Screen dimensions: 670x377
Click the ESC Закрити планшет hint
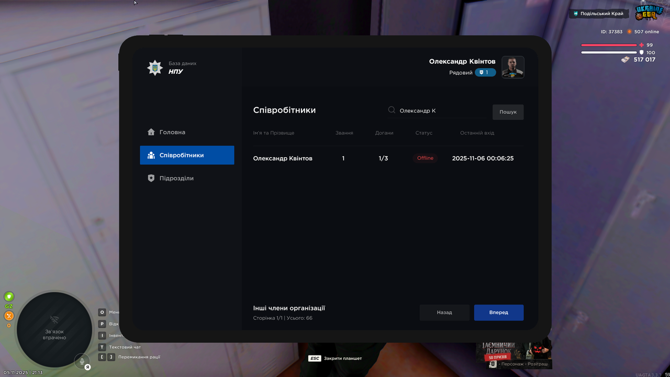point(335,359)
